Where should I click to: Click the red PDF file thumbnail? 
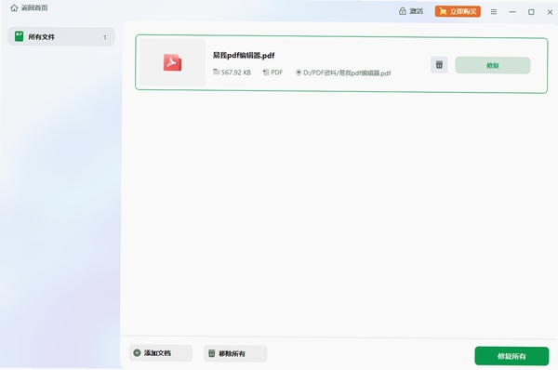(x=172, y=62)
